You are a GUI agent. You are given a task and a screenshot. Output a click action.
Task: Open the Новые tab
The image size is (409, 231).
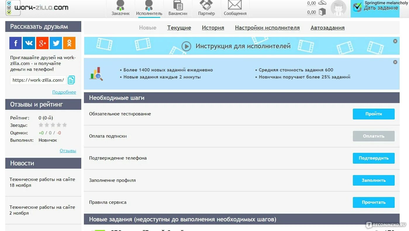(148, 28)
